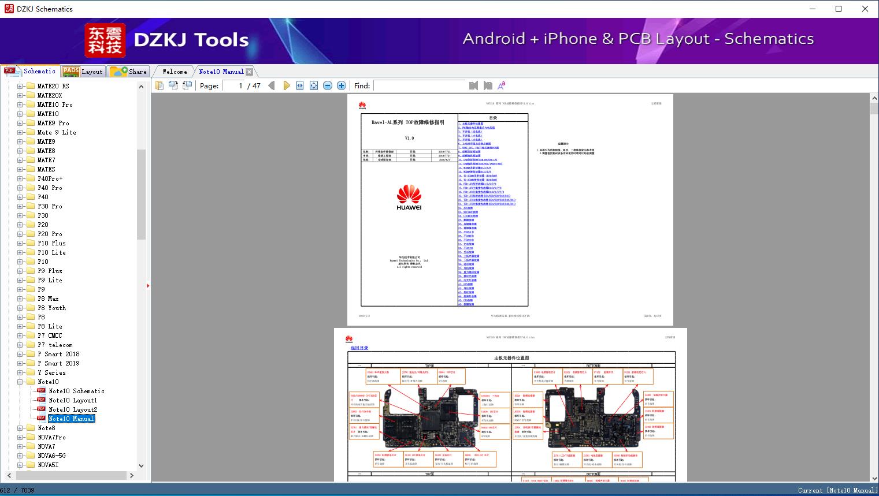Viewport: 879px width, 496px height.
Task: Expand the P30 folder
Action: [x=20, y=215]
